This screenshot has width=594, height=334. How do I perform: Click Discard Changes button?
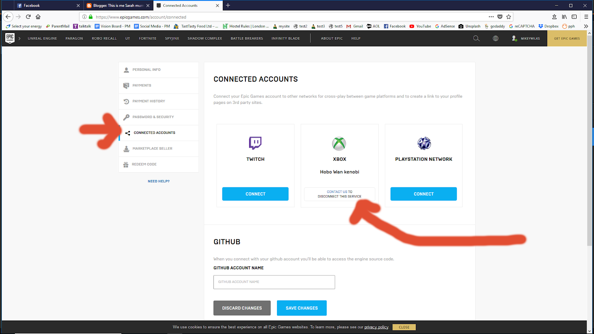click(x=242, y=308)
